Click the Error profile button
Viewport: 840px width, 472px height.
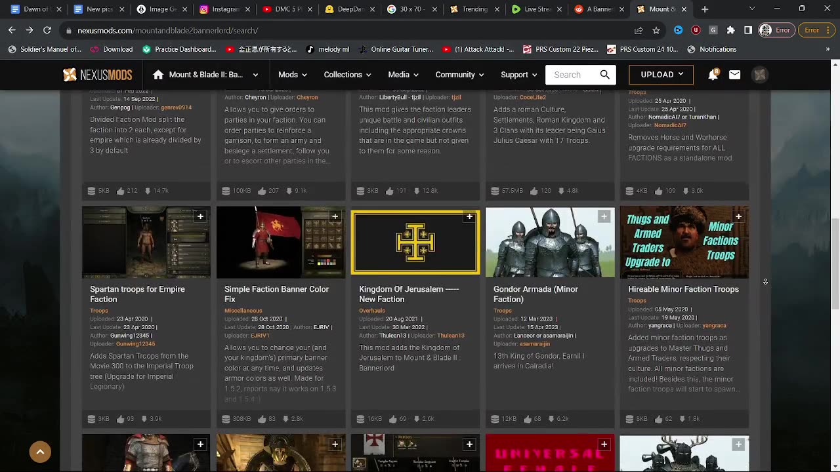pos(776,30)
